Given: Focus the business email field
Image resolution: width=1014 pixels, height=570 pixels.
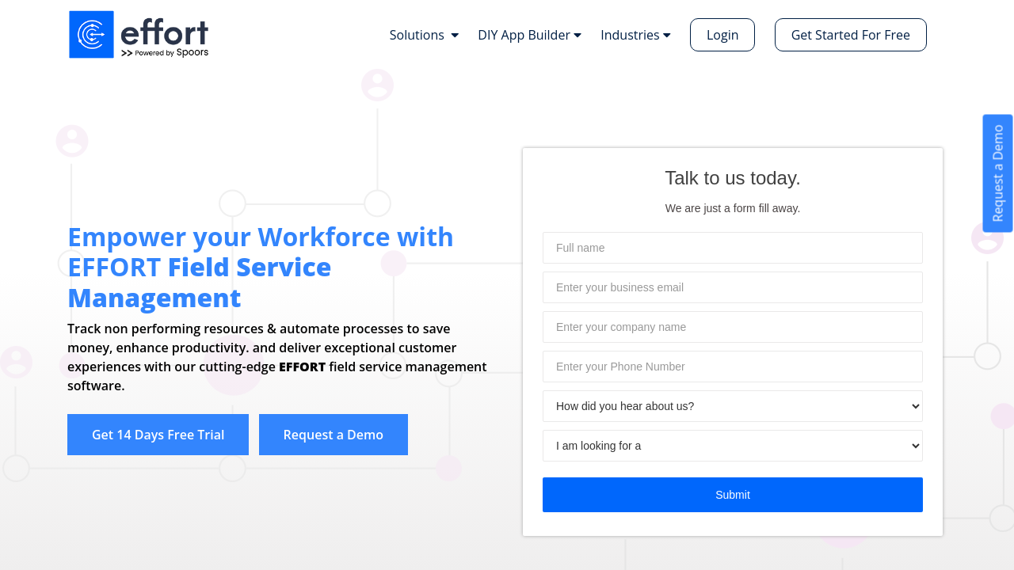Looking at the screenshot, I should (x=733, y=287).
